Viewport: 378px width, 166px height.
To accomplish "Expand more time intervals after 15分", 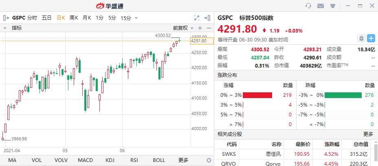I will (136, 18).
